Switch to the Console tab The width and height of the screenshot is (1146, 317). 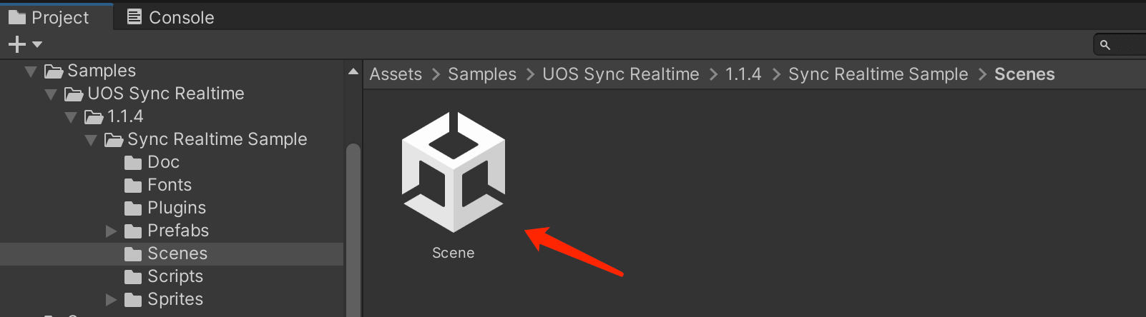(171, 17)
